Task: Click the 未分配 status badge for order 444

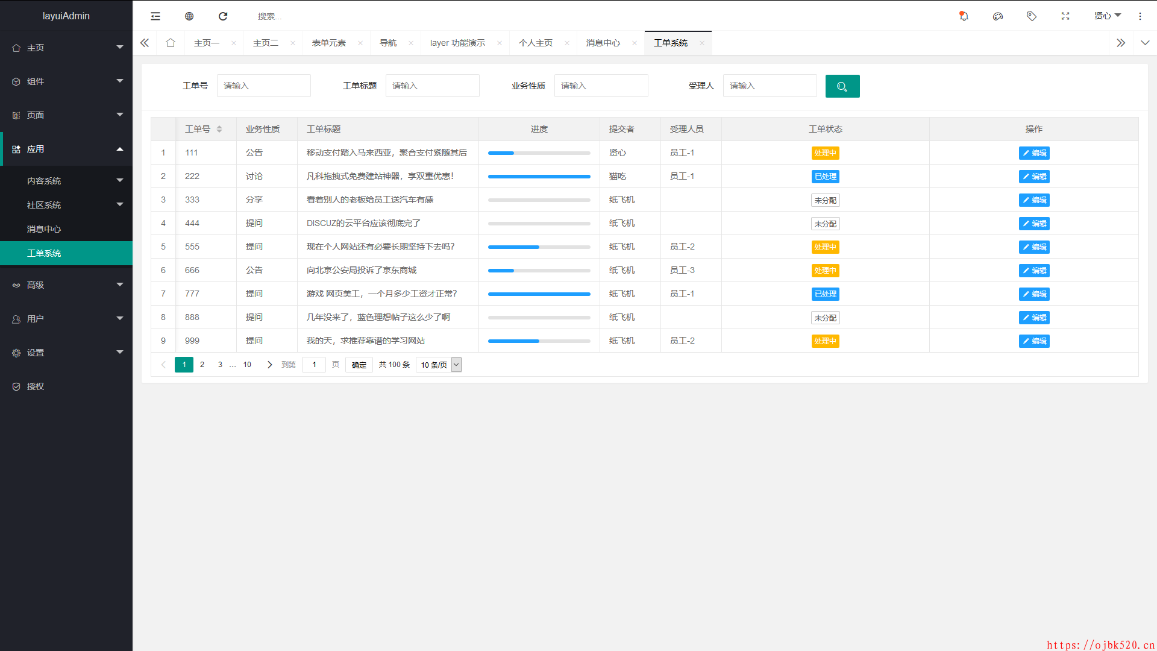Action: click(x=826, y=224)
